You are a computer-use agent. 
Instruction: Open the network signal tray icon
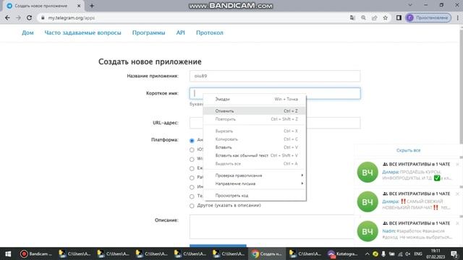click(x=400, y=253)
